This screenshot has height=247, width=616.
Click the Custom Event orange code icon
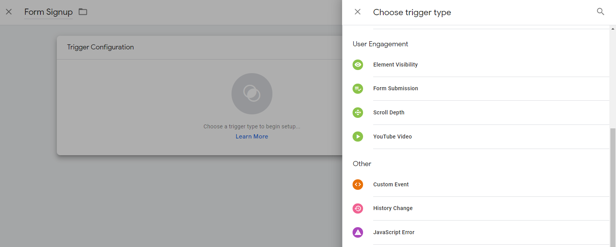point(358,184)
